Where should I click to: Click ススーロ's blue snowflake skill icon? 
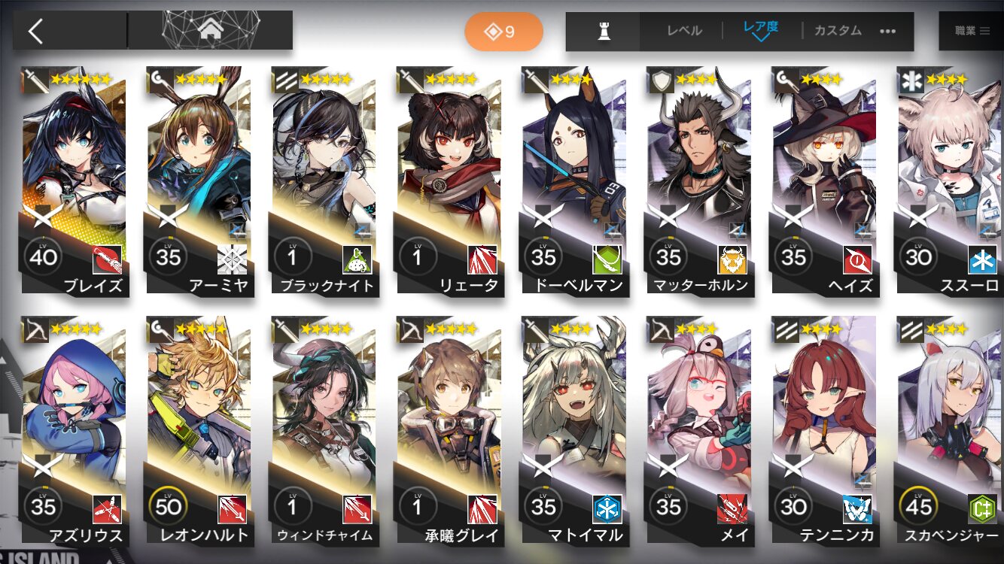pyautogui.click(x=982, y=259)
